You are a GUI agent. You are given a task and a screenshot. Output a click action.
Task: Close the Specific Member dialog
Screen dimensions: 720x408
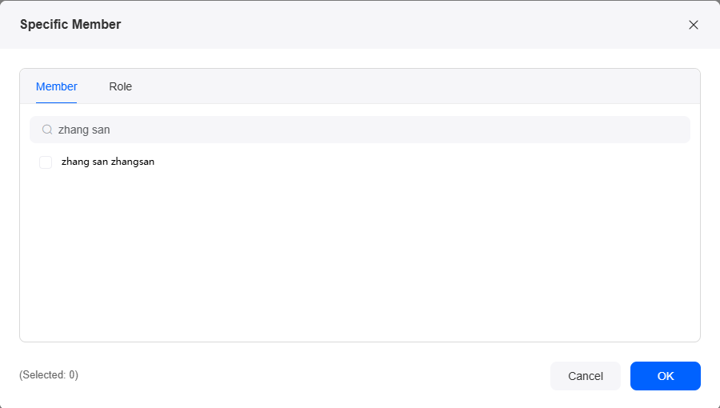(694, 25)
